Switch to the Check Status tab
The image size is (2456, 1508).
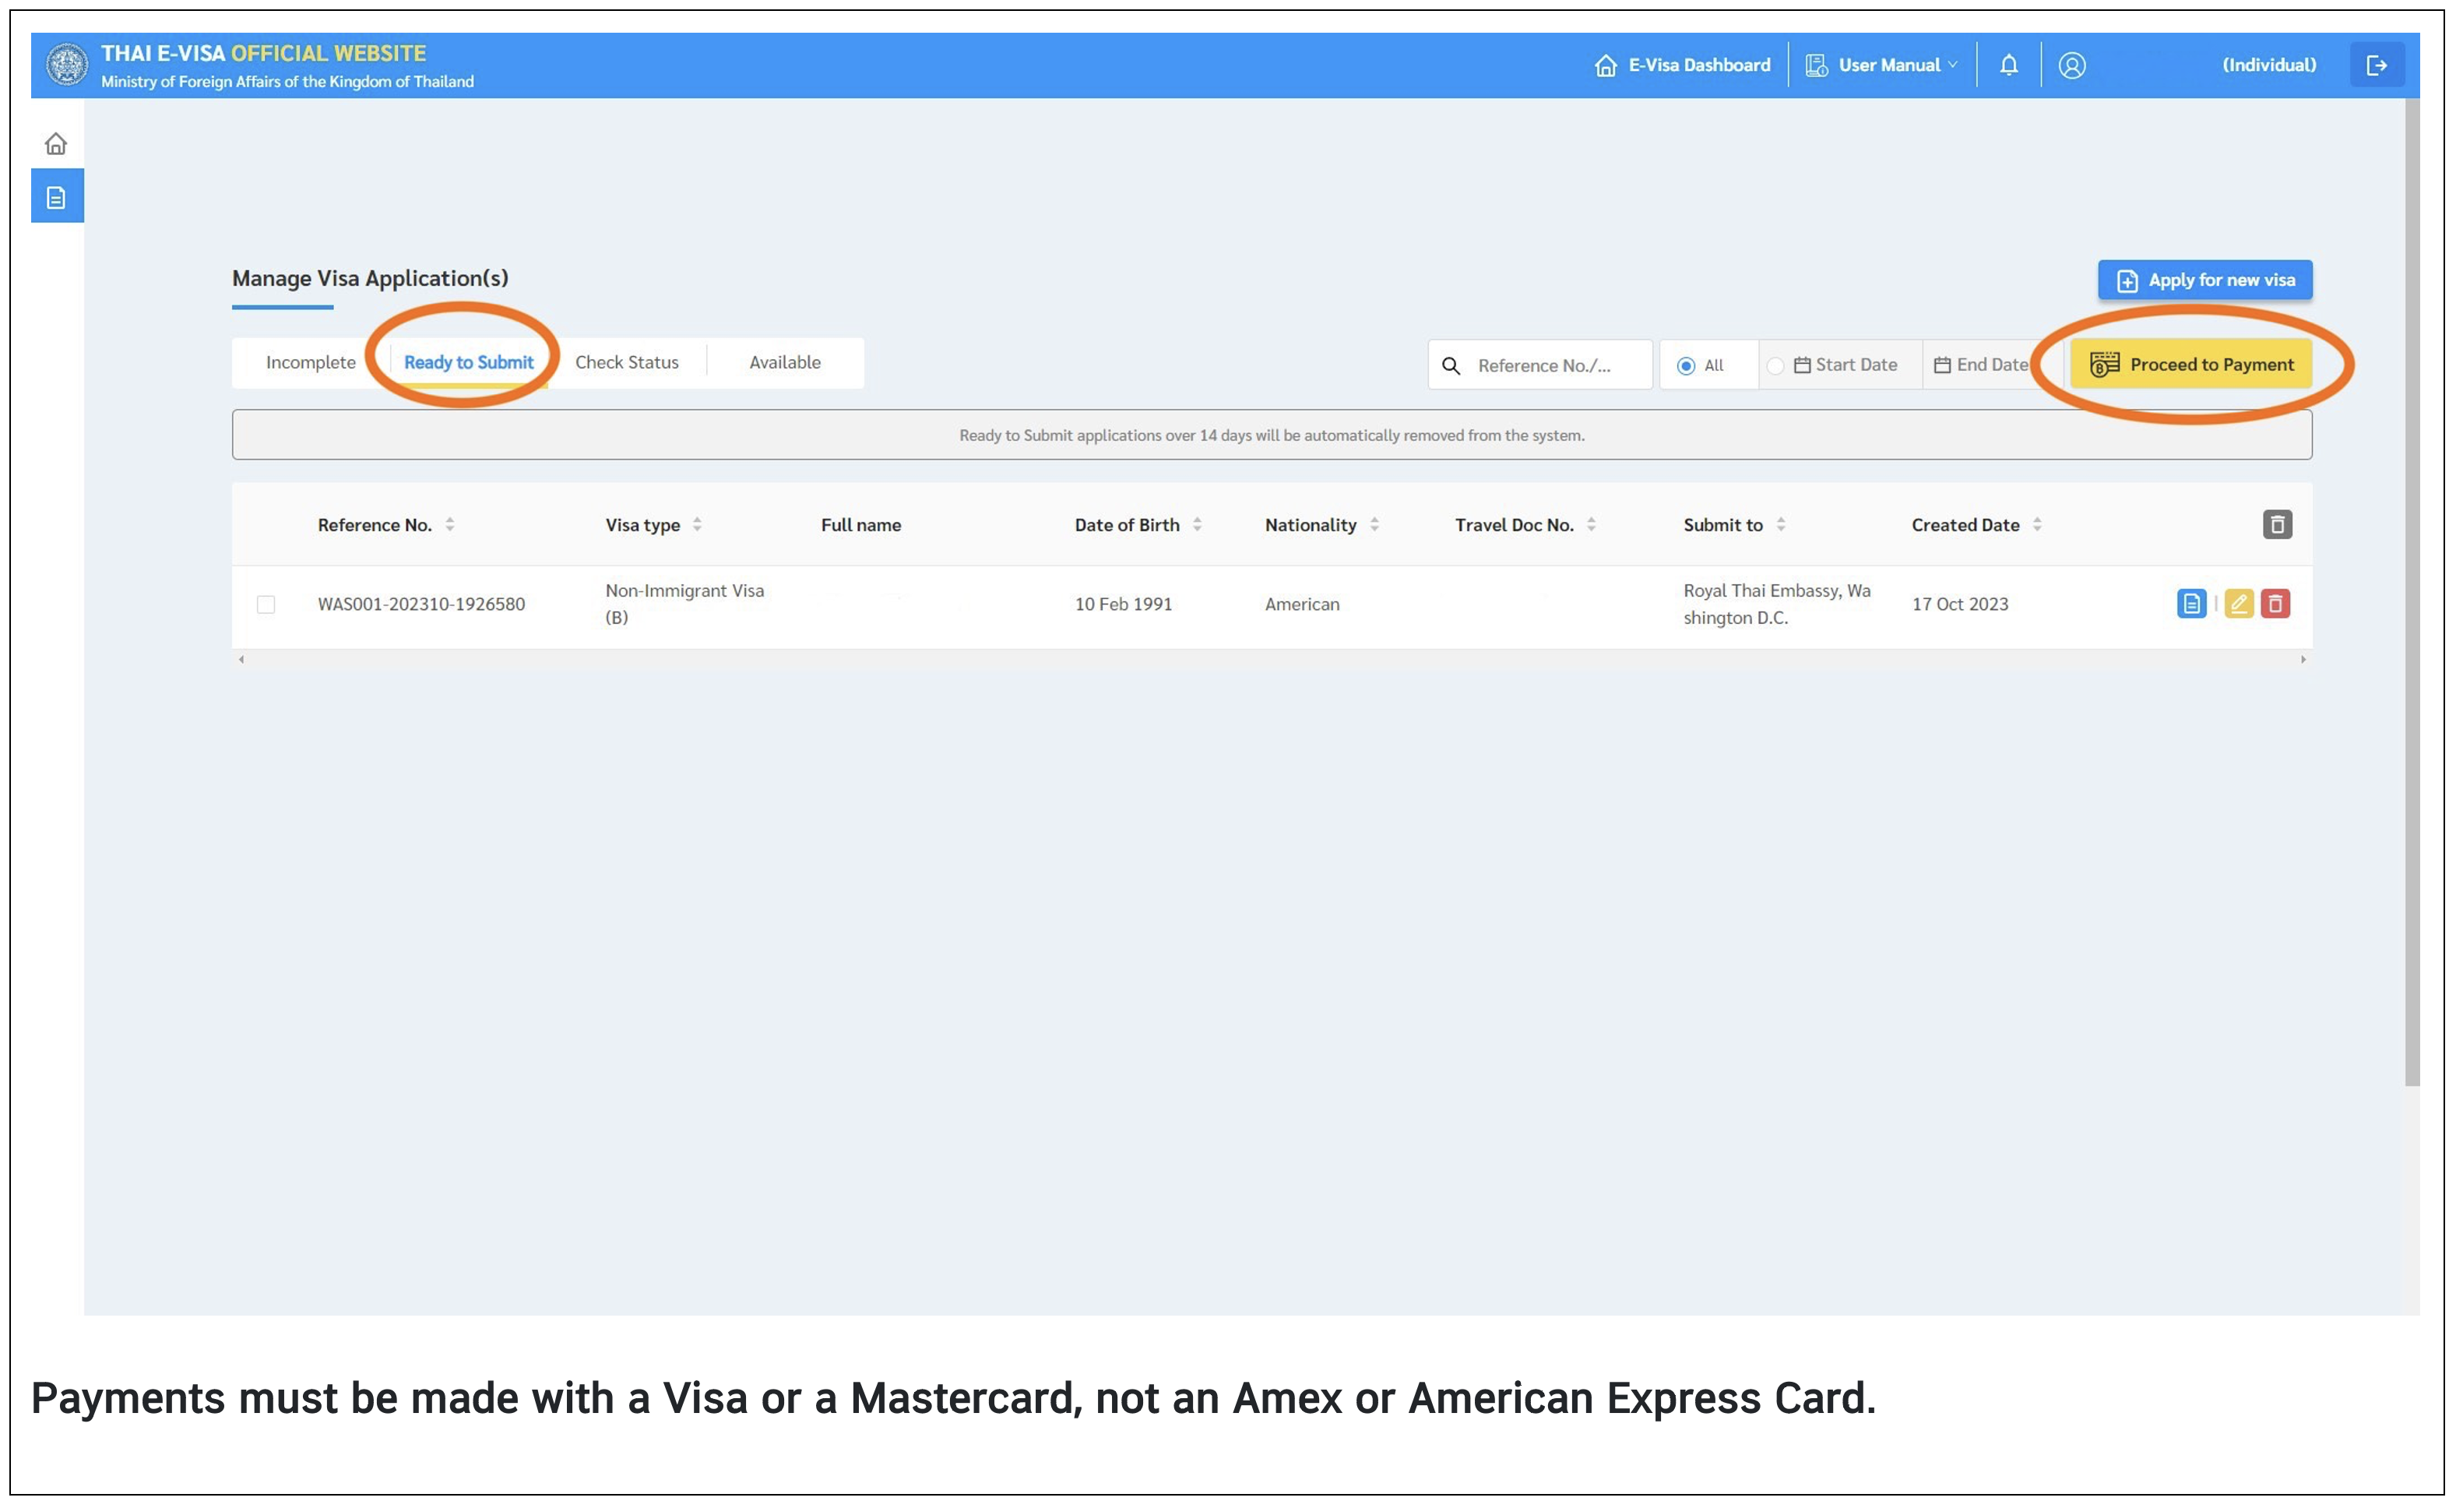coord(626,361)
